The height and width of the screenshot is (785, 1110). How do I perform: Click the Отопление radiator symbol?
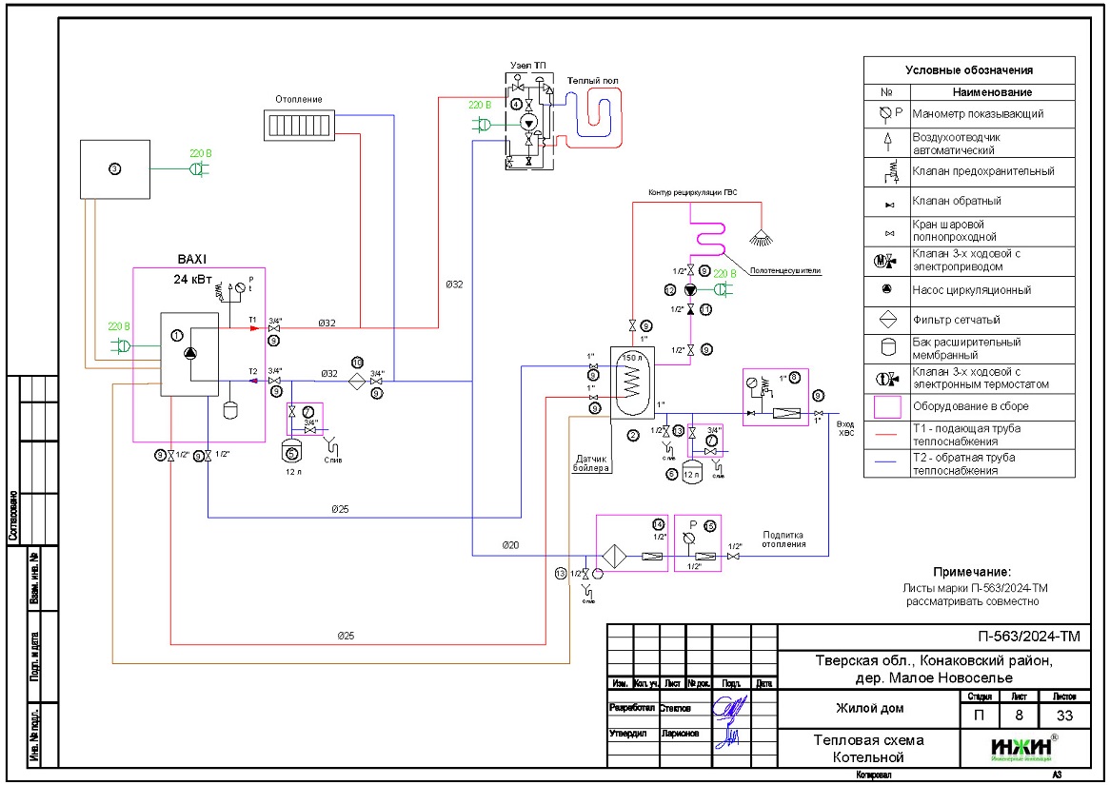[301, 125]
